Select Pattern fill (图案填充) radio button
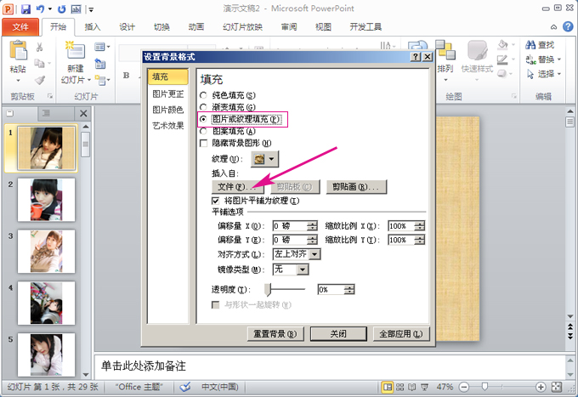Image resolution: width=578 pixels, height=397 pixels. click(203, 131)
